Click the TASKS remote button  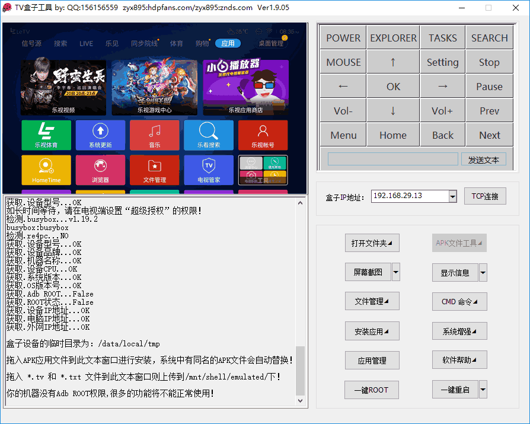443,37
